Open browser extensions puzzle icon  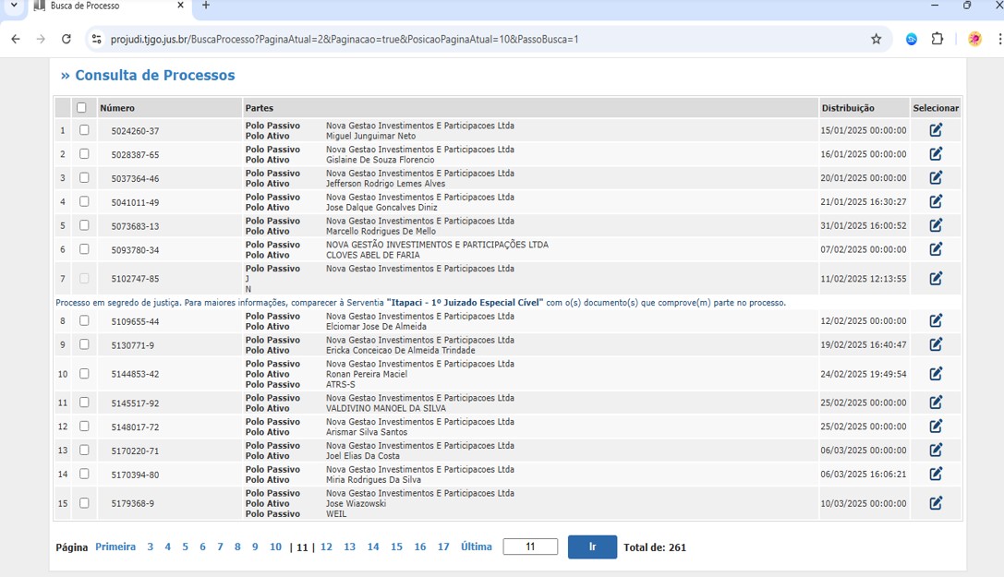coord(937,39)
